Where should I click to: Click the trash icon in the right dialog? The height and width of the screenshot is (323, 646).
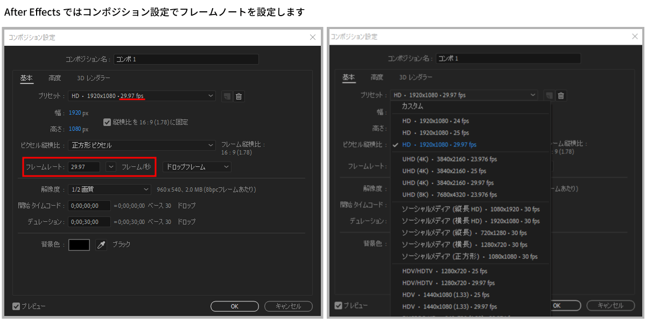[561, 95]
